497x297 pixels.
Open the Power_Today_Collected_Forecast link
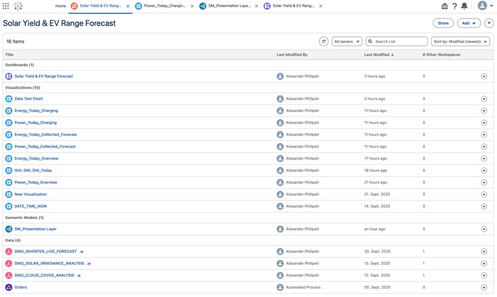point(45,146)
